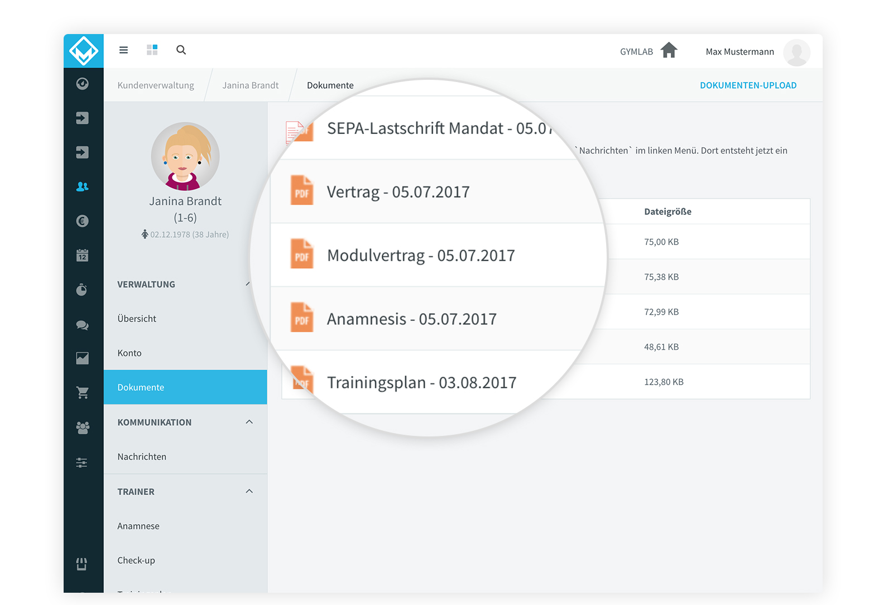Open Vertrag - 05.07.2017 document
Viewport: 893px width, 605px height.
(398, 192)
